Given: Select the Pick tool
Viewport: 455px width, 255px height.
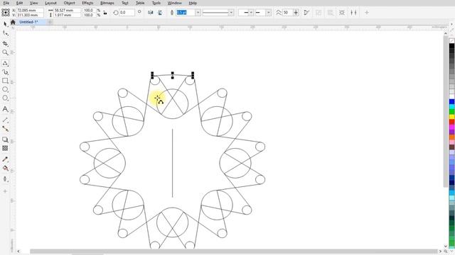Looking at the screenshot, I should tap(5, 24).
